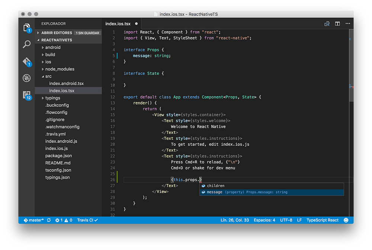
Task: Synchronize changes with the sync icon
Action: (49, 220)
